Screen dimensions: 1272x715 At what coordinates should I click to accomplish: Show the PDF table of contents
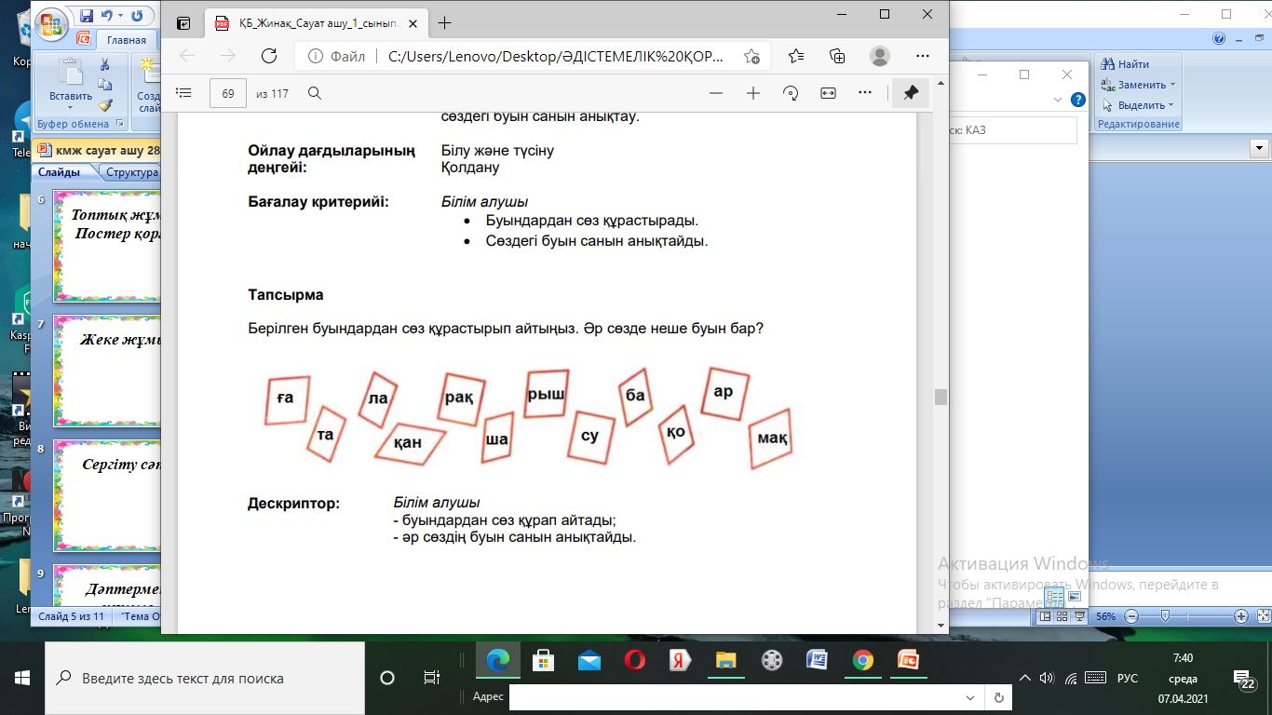point(184,93)
